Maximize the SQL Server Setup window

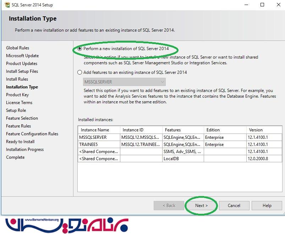pyautogui.click(x=262, y=5)
